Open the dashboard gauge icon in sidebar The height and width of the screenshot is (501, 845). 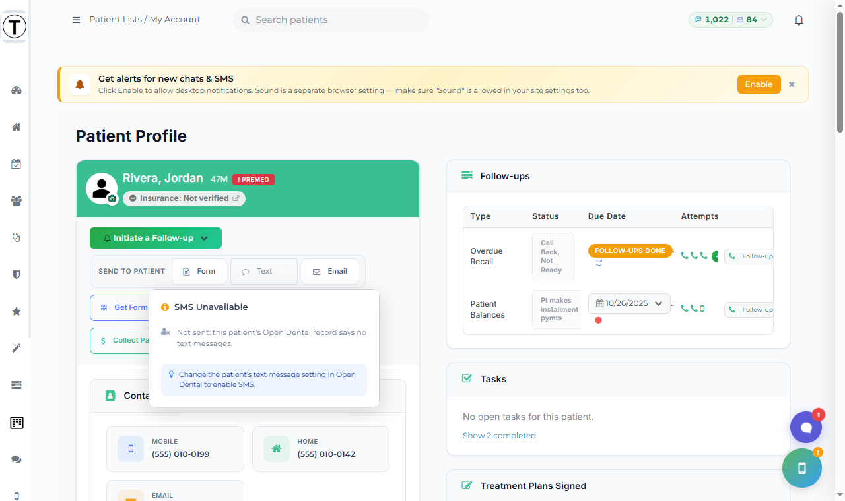click(17, 91)
